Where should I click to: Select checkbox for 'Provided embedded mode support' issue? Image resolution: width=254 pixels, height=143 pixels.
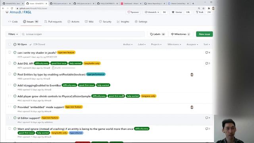click(10, 106)
